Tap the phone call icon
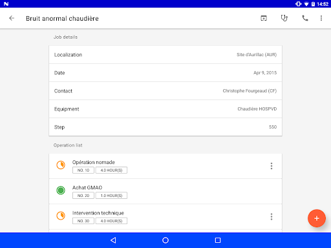This screenshot has width=331, height=248. [x=305, y=18]
